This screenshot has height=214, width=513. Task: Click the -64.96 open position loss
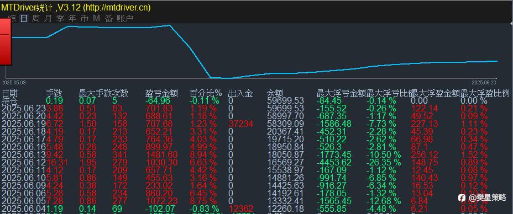click(x=158, y=100)
